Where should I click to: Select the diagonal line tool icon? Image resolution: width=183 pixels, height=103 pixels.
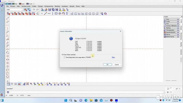[x=45, y=14]
